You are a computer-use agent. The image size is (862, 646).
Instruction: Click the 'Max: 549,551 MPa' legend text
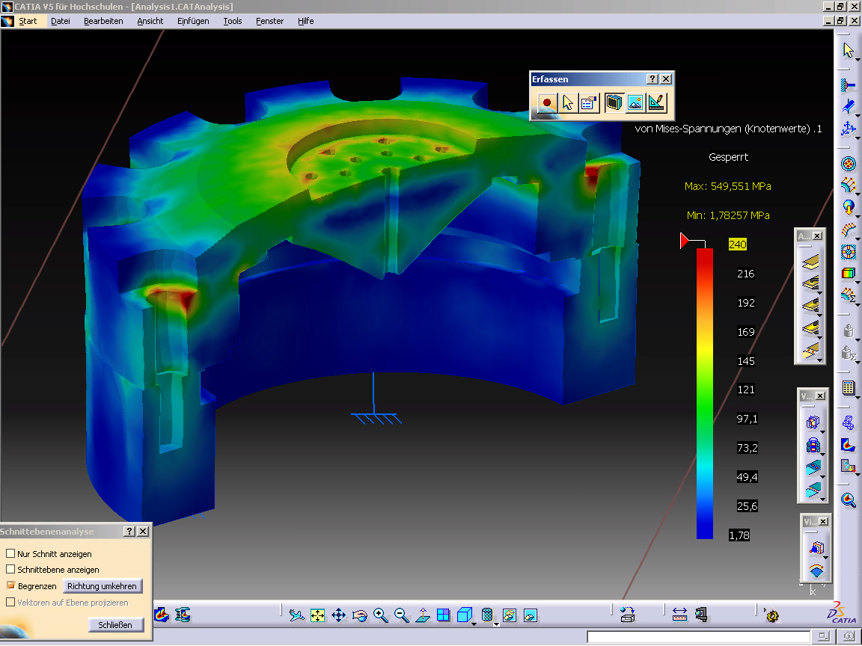[x=728, y=186]
